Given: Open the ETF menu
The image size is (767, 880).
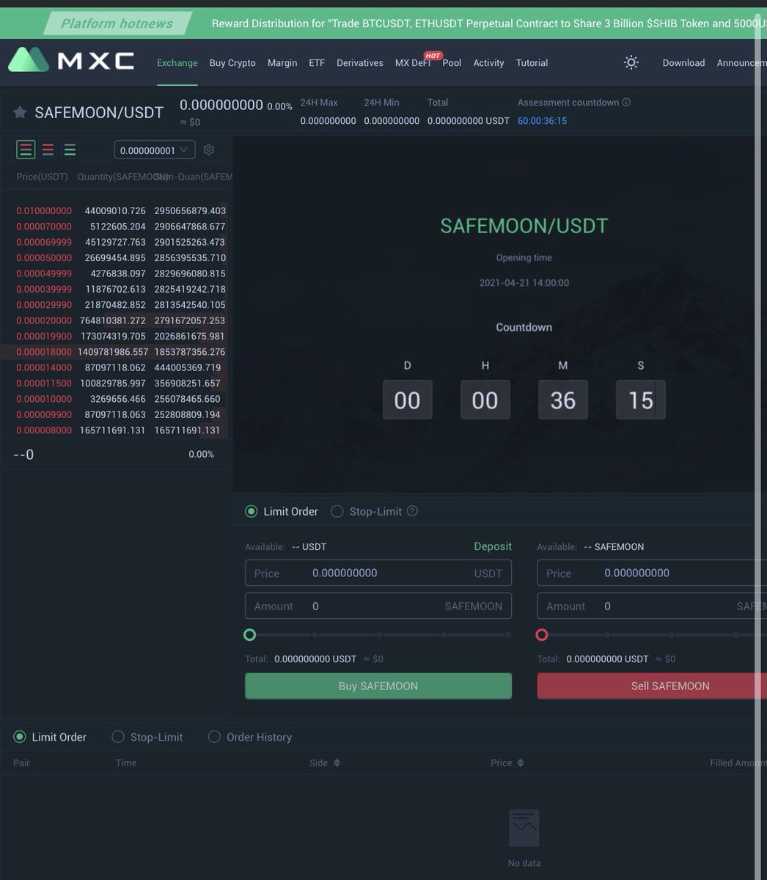Looking at the screenshot, I should [x=317, y=63].
